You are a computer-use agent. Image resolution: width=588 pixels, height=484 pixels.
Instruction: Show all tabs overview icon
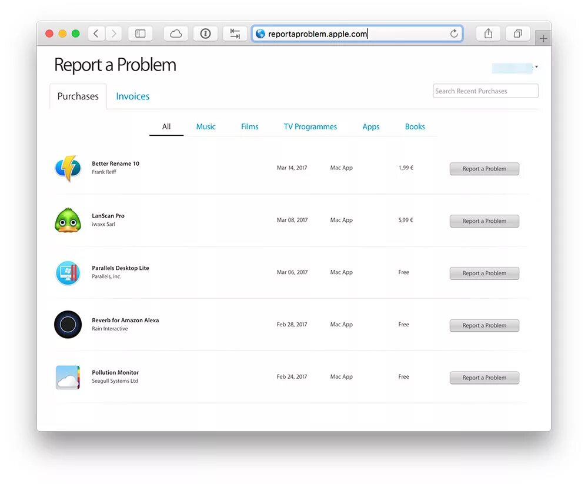click(517, 34)
